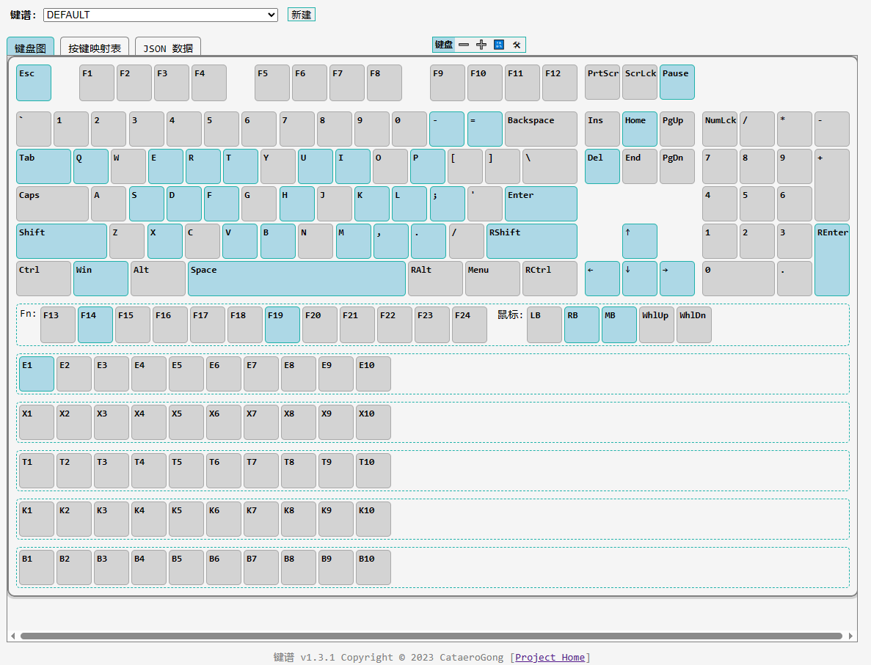Toggle the Caps key on the keyboard
This screenshot has height=665, width=871.
52,204
